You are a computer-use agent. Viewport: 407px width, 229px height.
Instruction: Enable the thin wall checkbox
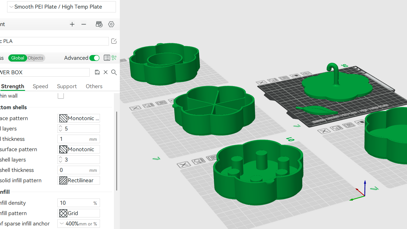(61, 96)
